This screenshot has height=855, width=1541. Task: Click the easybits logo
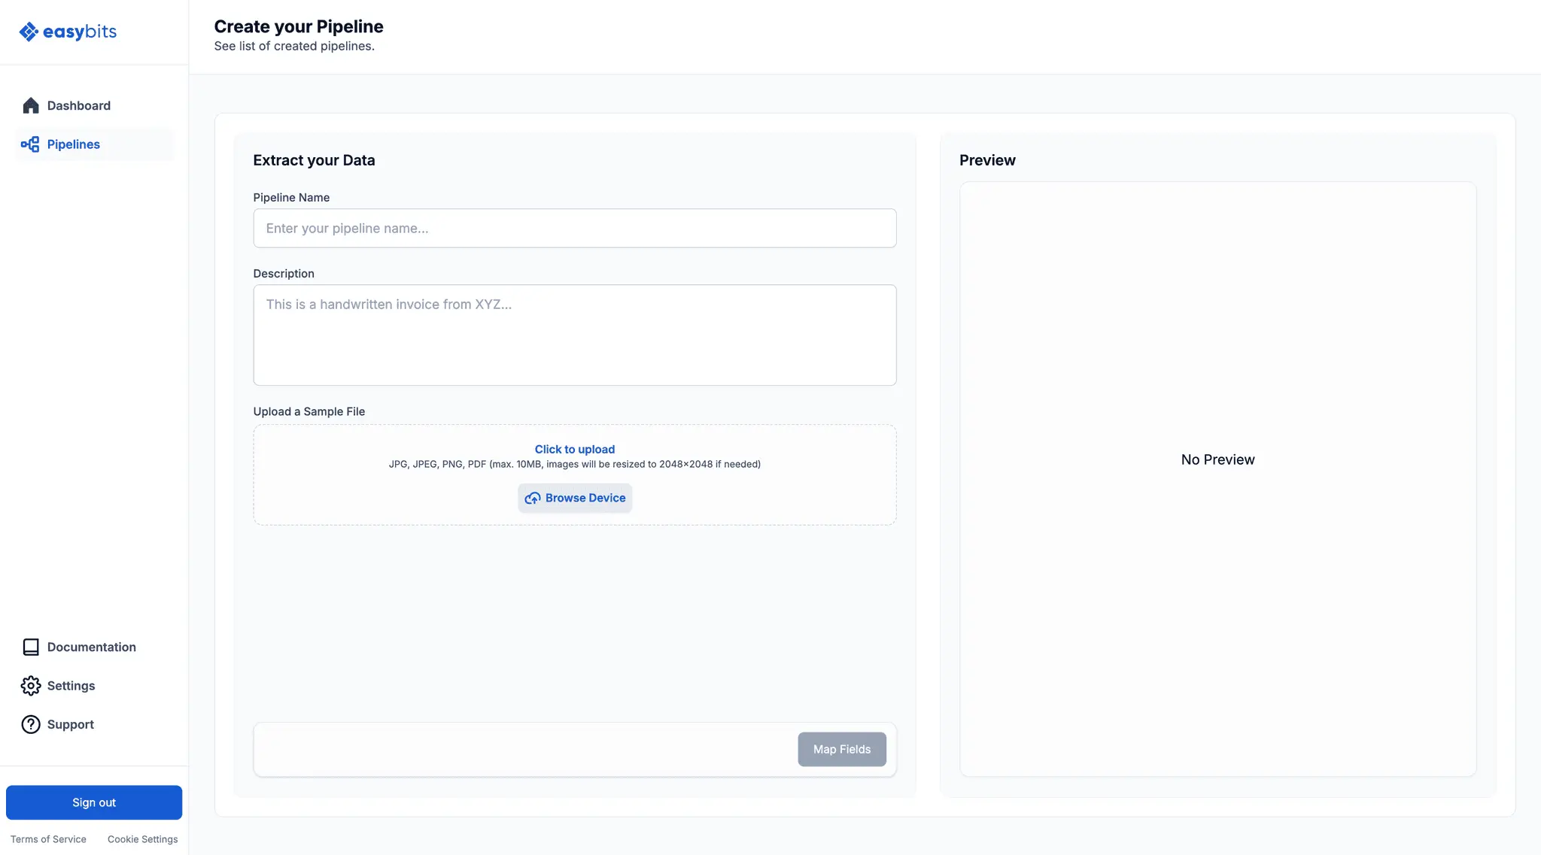pyautogui.click(x=68, y=32)
